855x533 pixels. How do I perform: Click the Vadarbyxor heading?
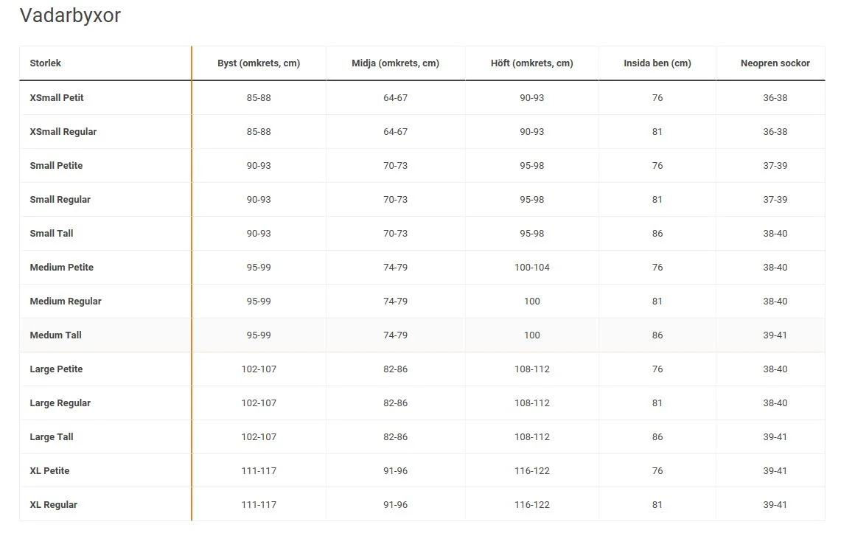[x=70, y=15]
